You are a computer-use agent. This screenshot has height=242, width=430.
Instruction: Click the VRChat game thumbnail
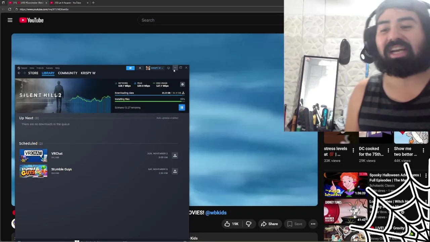pos(33,155)
